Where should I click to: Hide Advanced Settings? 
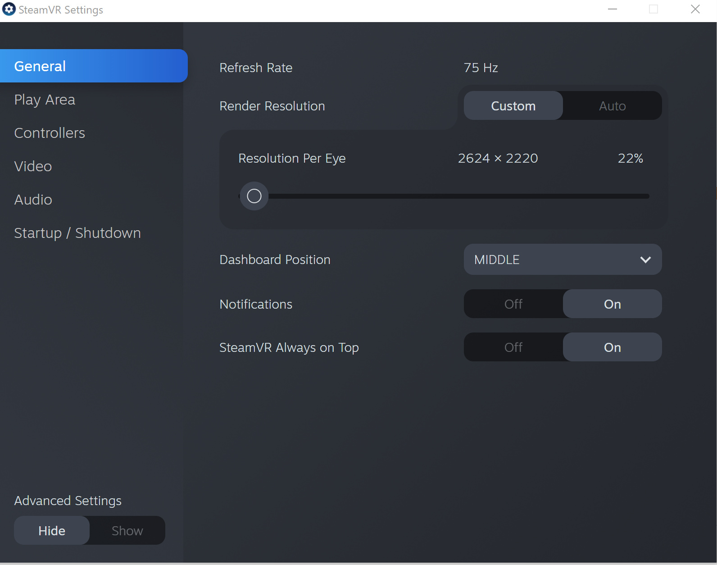coord(52,531)
